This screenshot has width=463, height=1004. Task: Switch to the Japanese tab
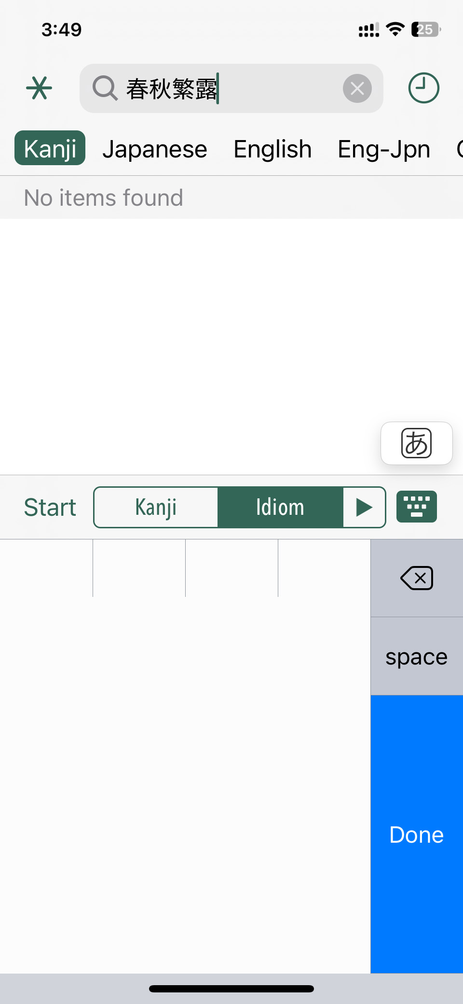tap(155, 149)
